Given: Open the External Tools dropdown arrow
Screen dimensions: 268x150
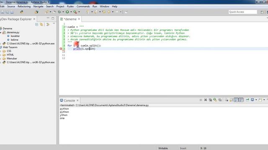Looking at the screenshot, I should click(79, 12).
